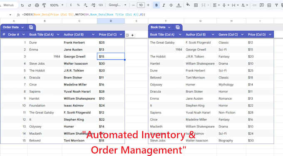Image resolution: width=283 pixels, height=156 pixels.
Task: Format as currency
Action: [71, 5]
